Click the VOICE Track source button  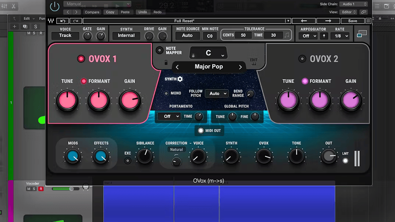point(65,36)
